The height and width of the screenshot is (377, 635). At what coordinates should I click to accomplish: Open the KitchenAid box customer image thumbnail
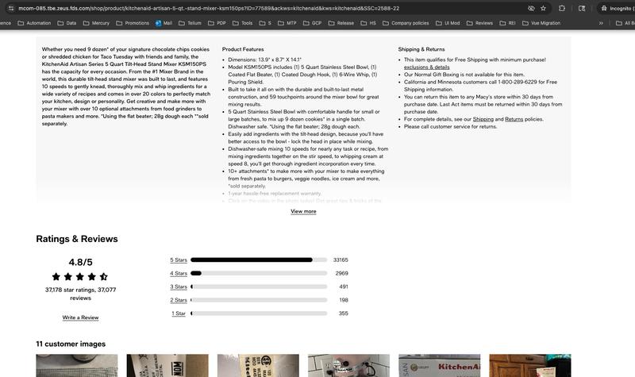(x=439, y=366)
